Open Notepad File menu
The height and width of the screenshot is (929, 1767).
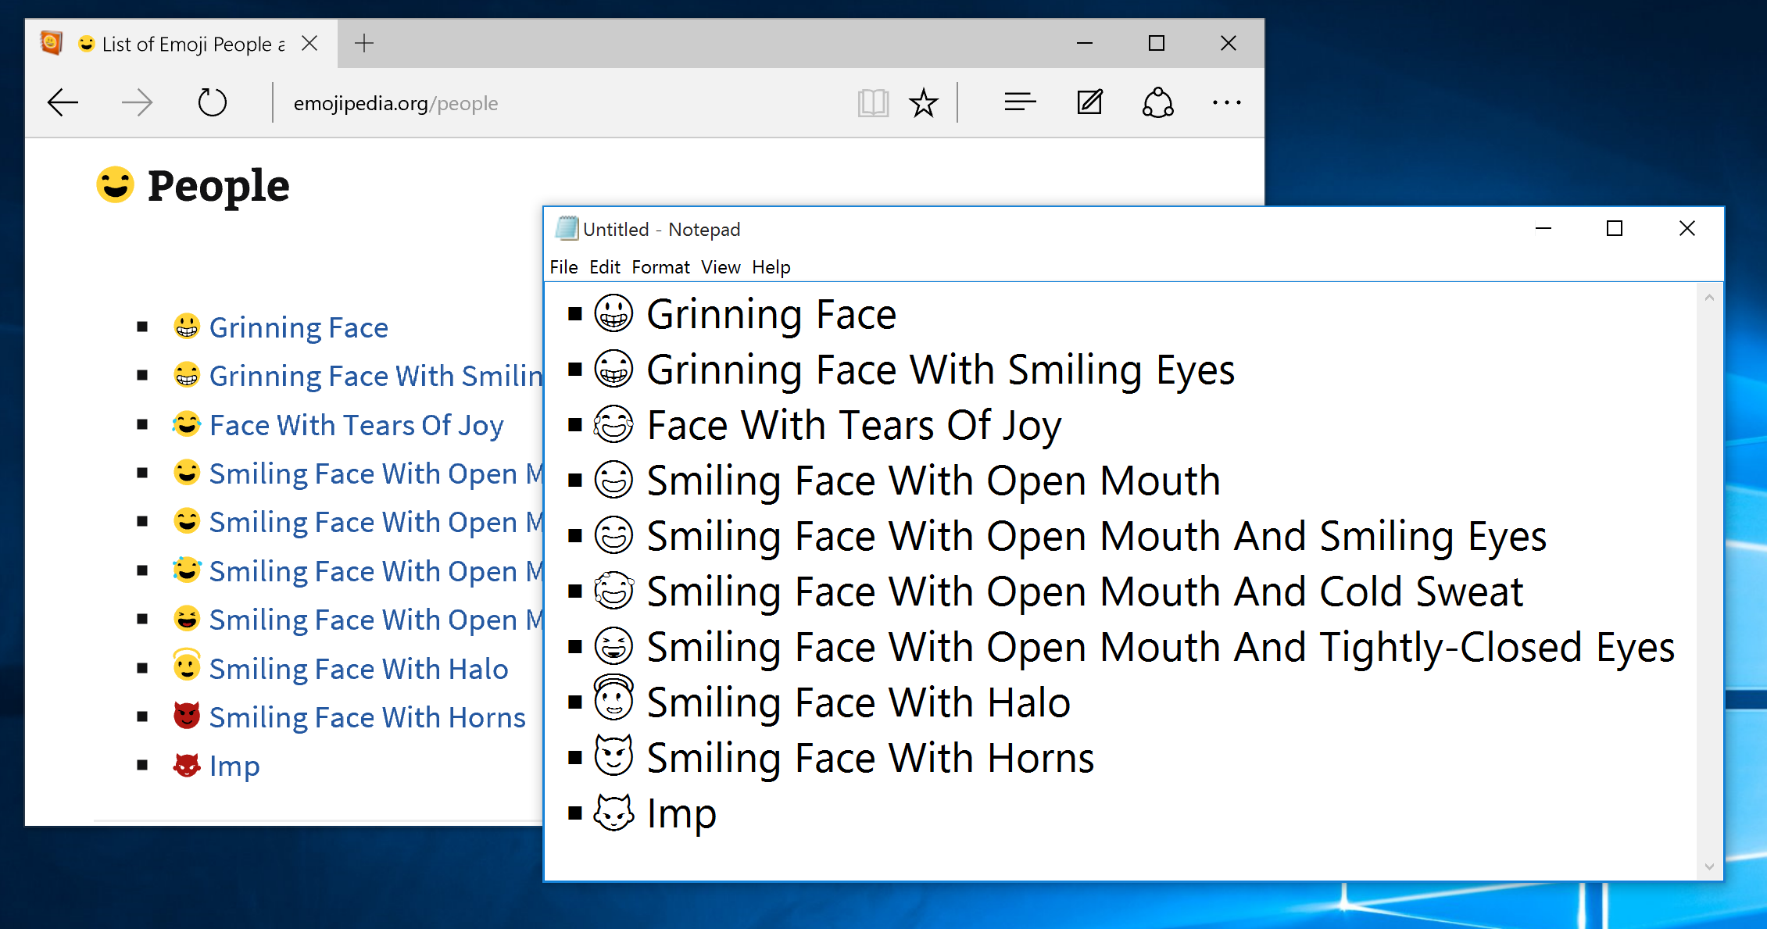pyautogui.click(x=563, y=267)
